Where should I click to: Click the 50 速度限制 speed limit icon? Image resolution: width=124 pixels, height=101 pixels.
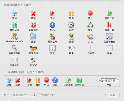coord(33,25)
